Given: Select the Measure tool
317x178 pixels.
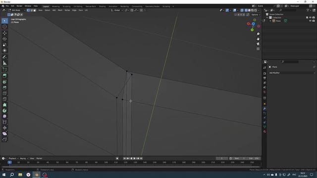Looking at the screenshot, I should (4, 63).
